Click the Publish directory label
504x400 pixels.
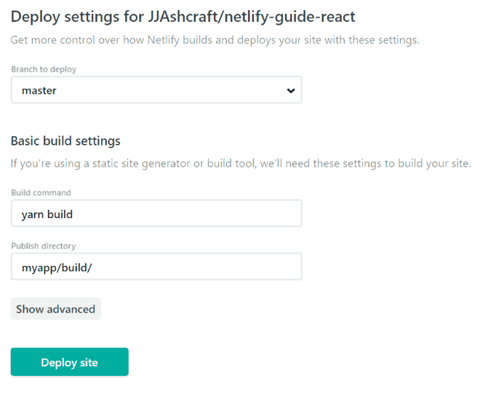44,246
